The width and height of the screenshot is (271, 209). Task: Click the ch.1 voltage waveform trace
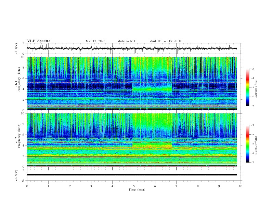[x=132, y=48]
